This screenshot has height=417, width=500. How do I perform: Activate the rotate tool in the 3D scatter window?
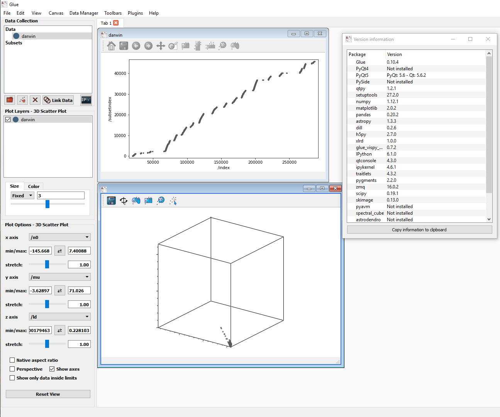coord(124,200)
